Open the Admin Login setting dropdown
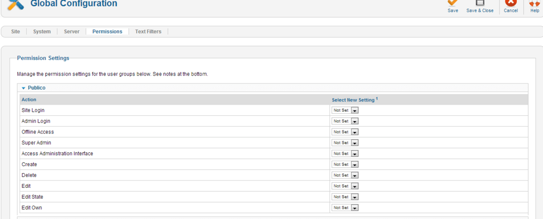 (x=345, y=121)
